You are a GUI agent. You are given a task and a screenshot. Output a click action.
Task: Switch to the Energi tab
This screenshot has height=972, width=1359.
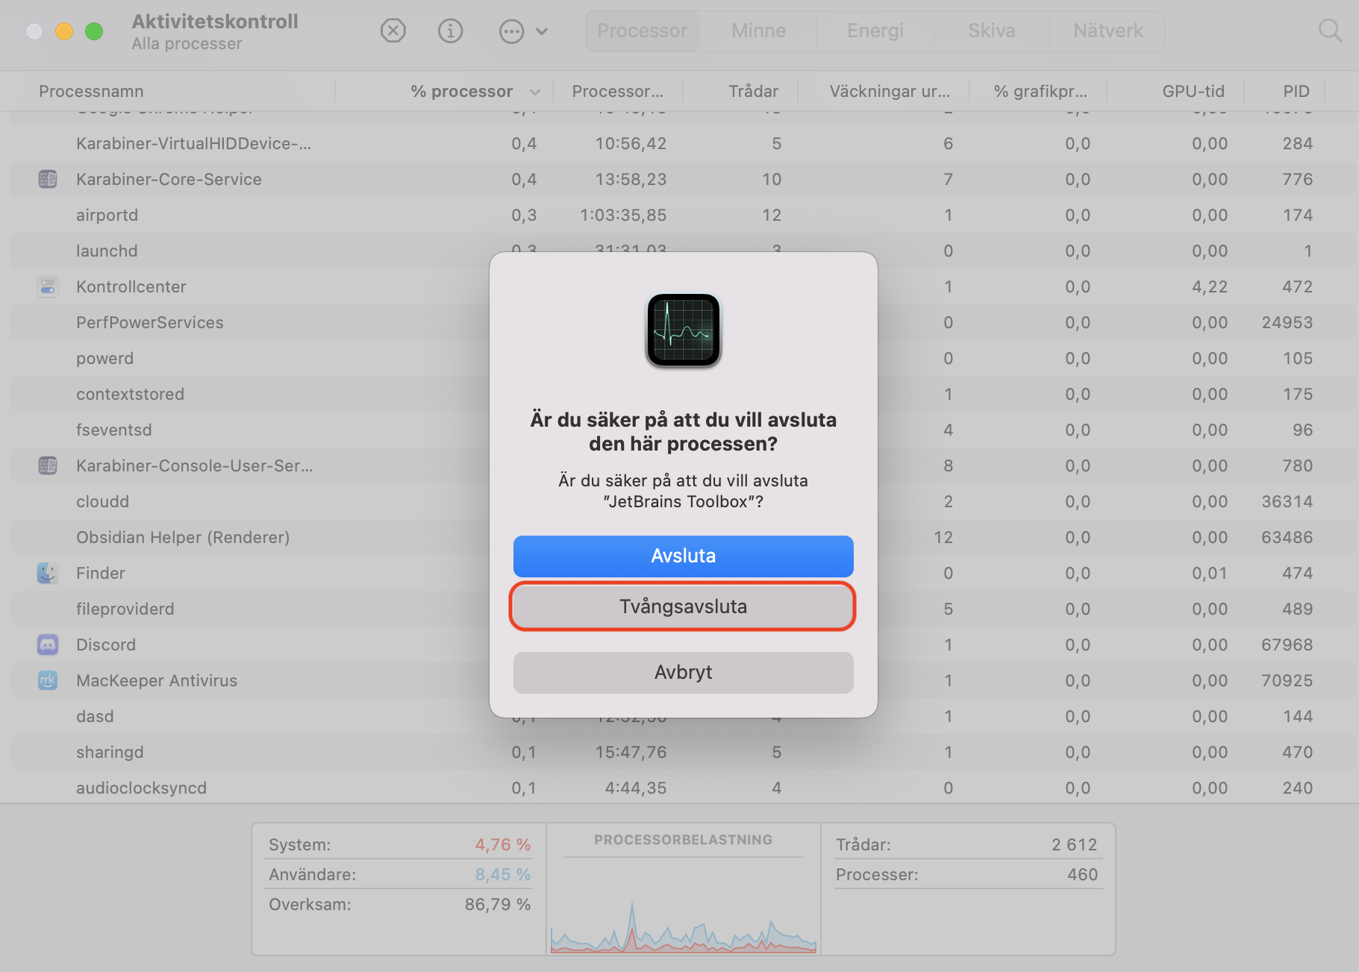[875, 31]
